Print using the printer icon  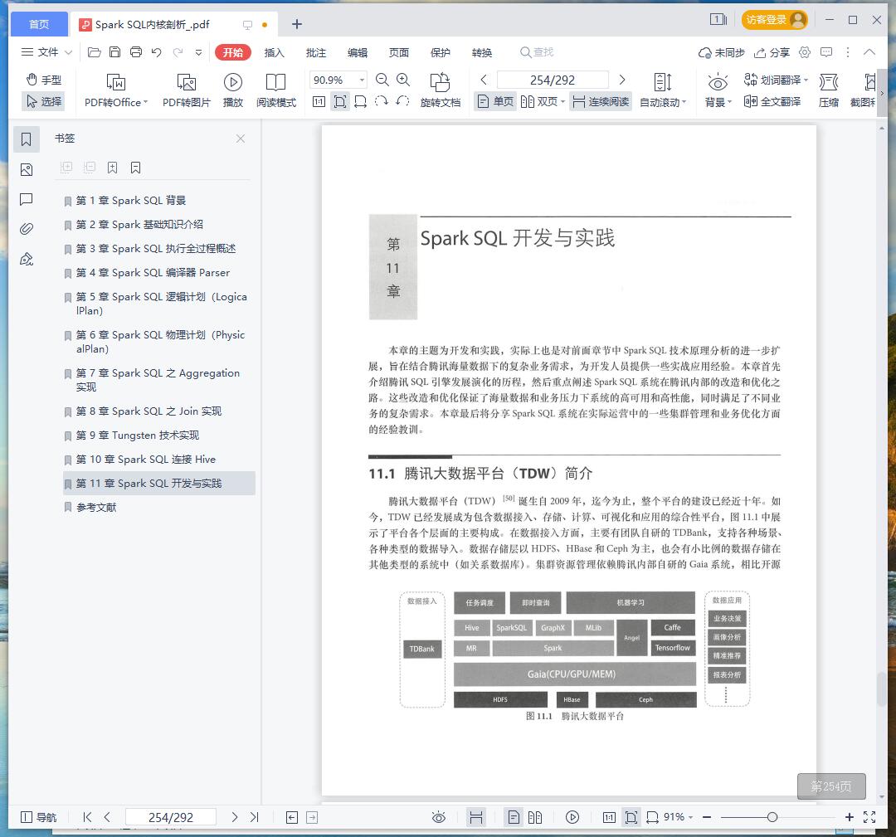(x=136, y=52)
